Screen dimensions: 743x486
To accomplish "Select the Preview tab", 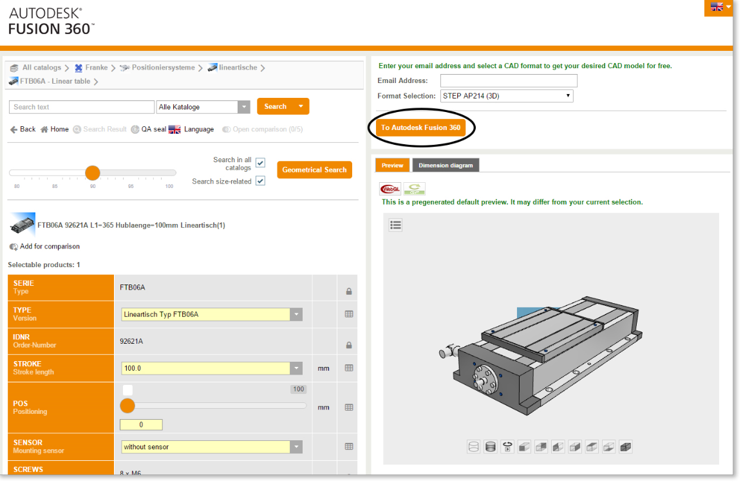I will coord(392,165).
